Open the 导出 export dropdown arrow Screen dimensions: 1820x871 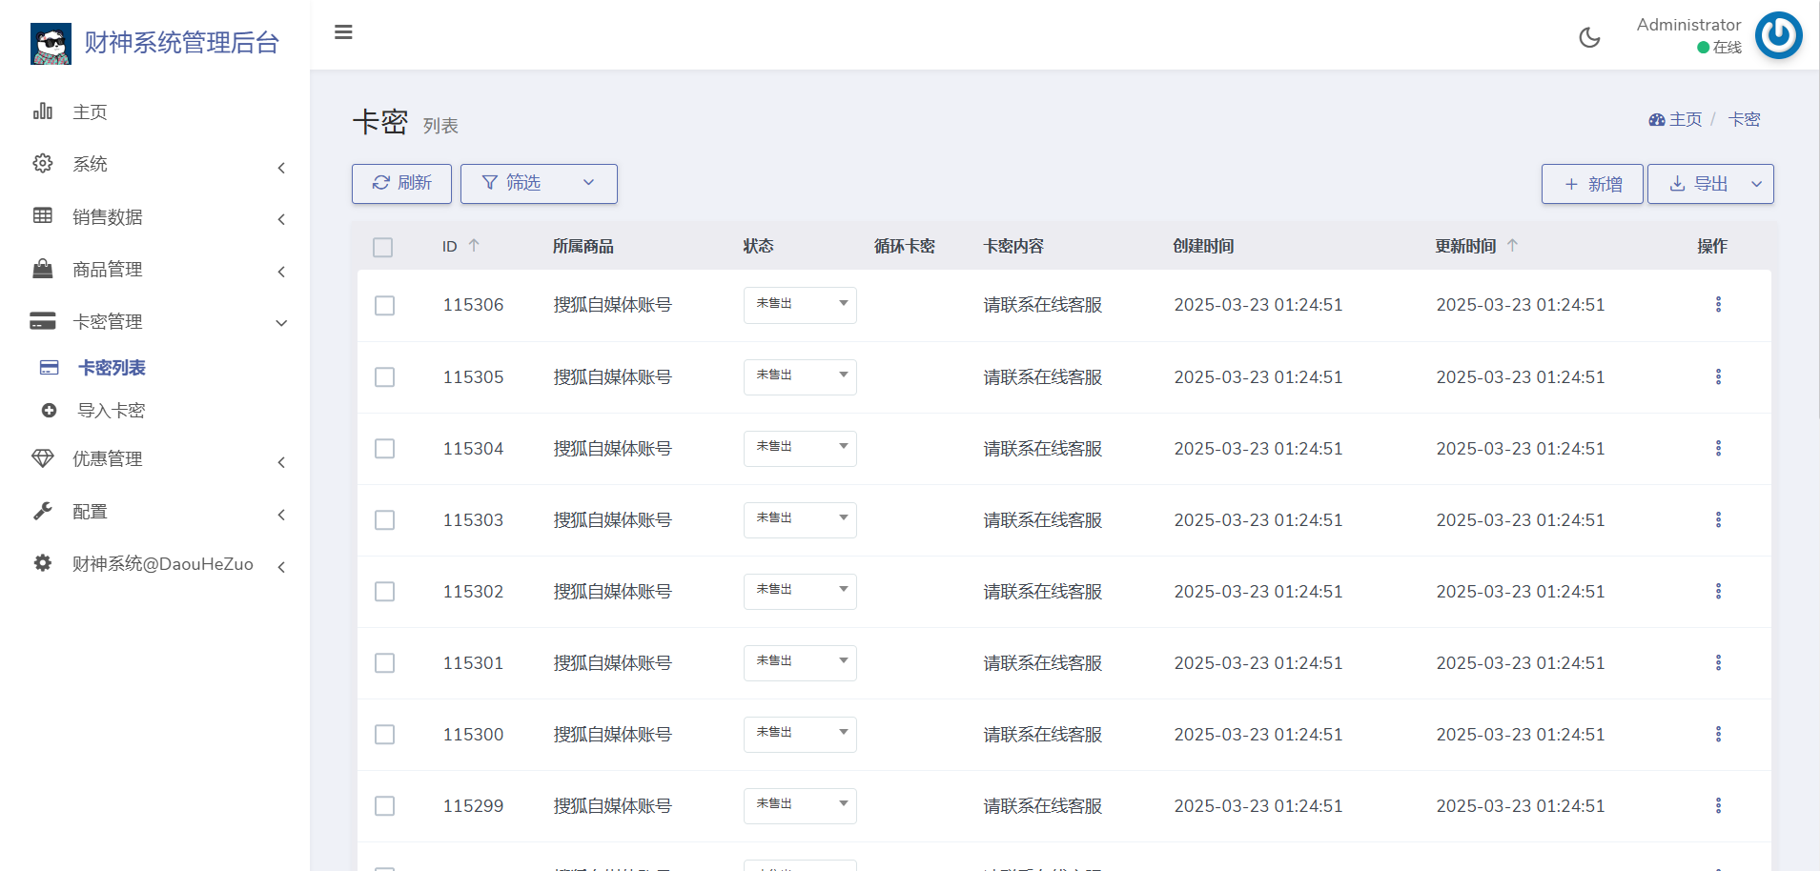pyautogui.click(x=1756, y=184)
